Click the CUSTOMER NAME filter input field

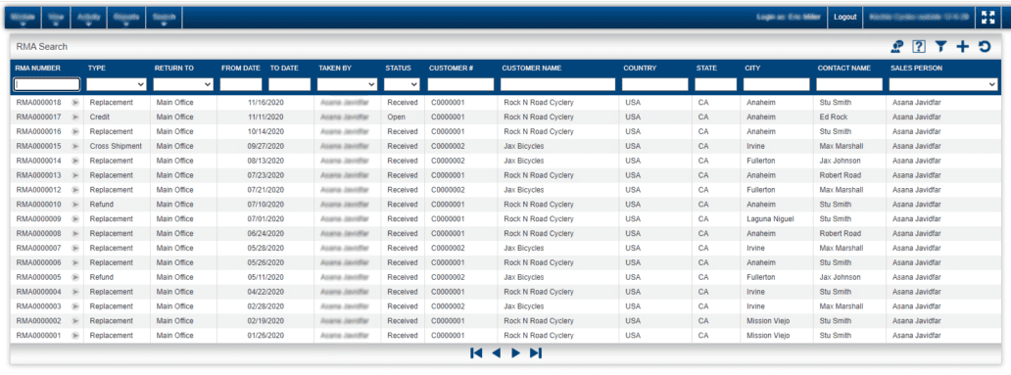pos(557,84)
